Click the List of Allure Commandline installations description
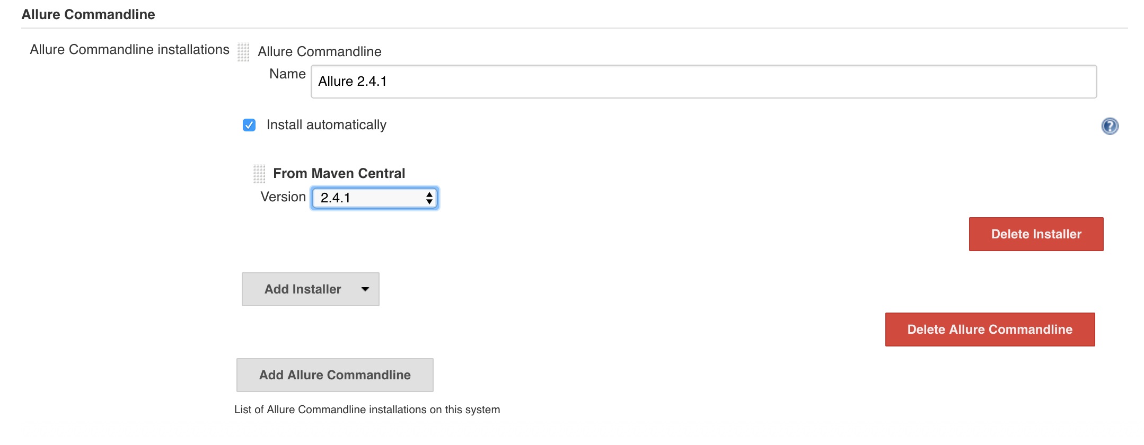This screenshot has height=445, width=1144. (x=367, y=410)
